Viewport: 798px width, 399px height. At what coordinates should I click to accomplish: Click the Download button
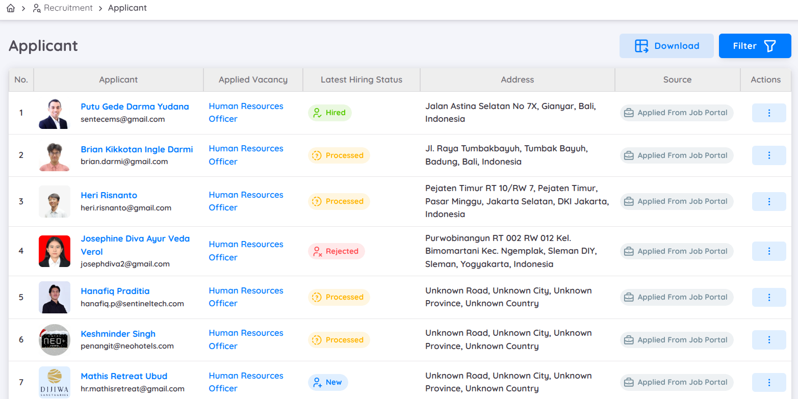666,45
